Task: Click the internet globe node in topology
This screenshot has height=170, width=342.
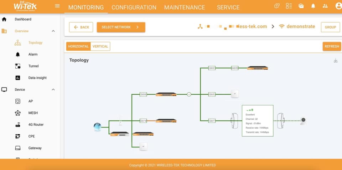Action: (x=97, y=127)
